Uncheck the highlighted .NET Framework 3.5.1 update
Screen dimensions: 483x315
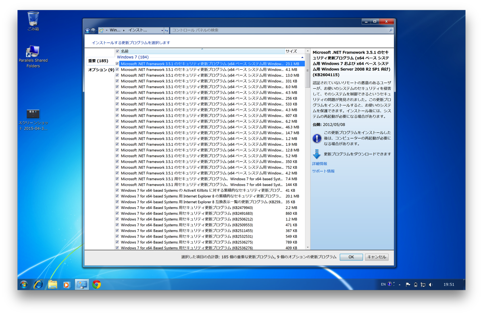[x=117, y=63]
